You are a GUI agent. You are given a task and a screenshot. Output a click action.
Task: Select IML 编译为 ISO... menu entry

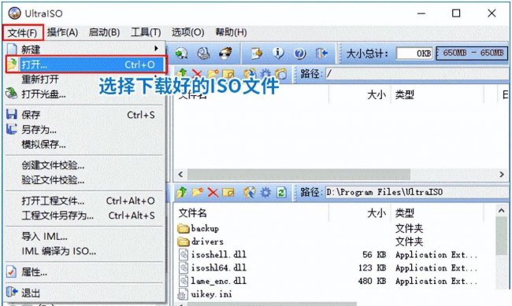84,251
